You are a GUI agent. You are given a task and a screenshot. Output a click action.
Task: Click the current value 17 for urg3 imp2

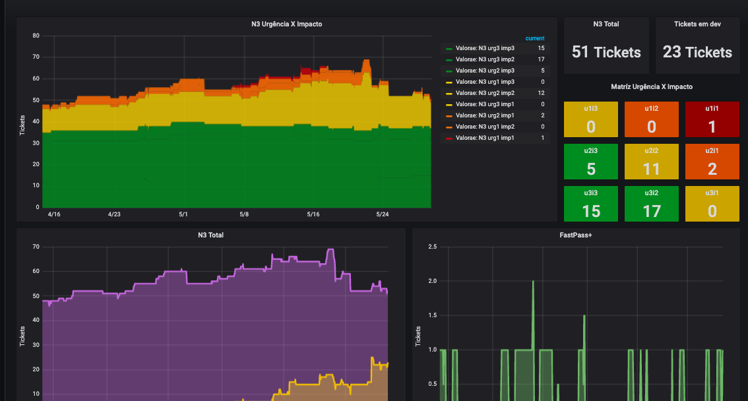[541, 59]
